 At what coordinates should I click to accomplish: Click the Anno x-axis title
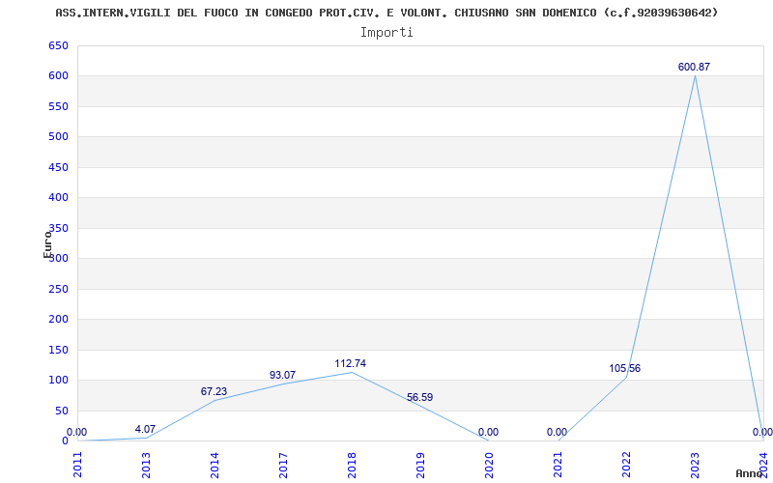tap(750, 473)
